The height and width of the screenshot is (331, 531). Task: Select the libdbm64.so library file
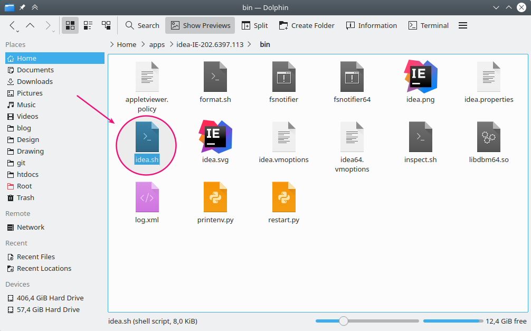489,137
